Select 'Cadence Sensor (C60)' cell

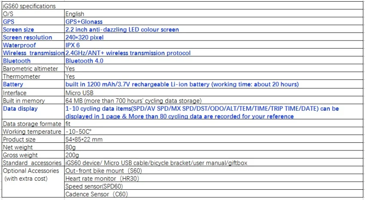tap(214, 194)
